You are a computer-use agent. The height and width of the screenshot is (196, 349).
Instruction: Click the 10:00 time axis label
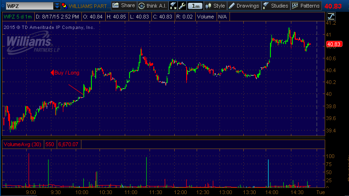pos(82,192)
